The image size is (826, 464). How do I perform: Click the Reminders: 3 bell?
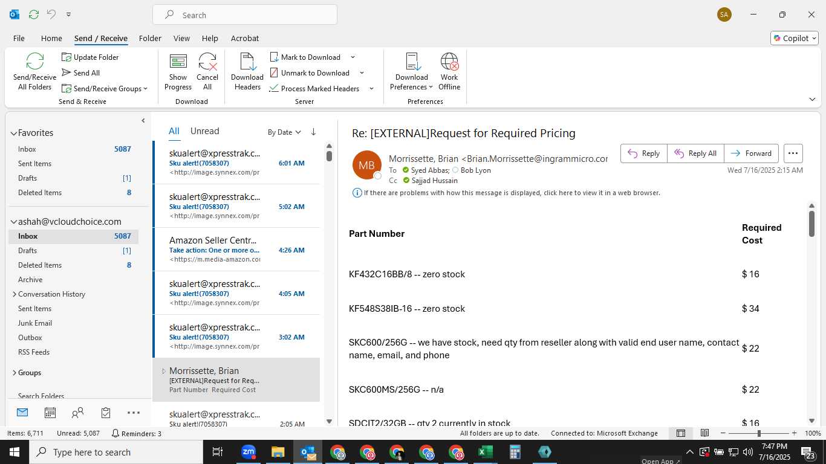(x=137, y=433)
